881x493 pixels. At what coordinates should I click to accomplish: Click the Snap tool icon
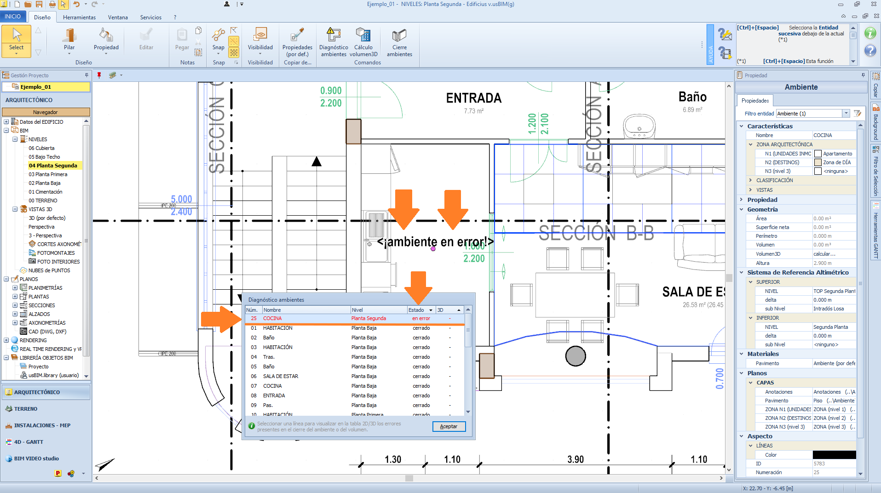point(219,36)
